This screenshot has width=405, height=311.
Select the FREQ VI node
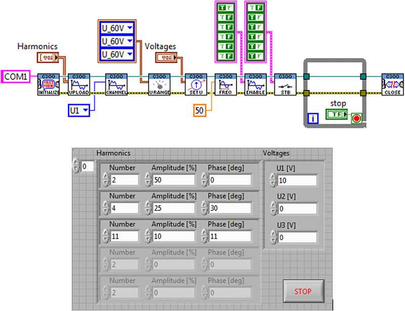pos(225,84)
